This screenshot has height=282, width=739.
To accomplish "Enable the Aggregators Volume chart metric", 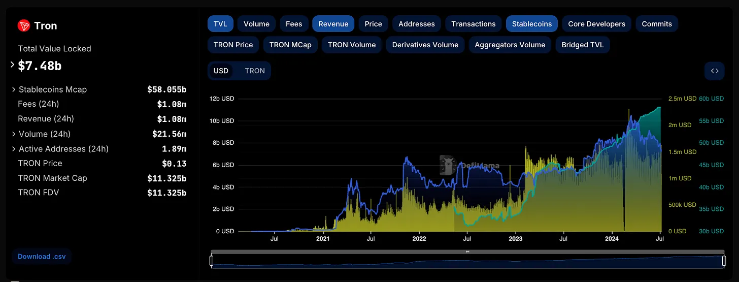I will pos(510,45).
